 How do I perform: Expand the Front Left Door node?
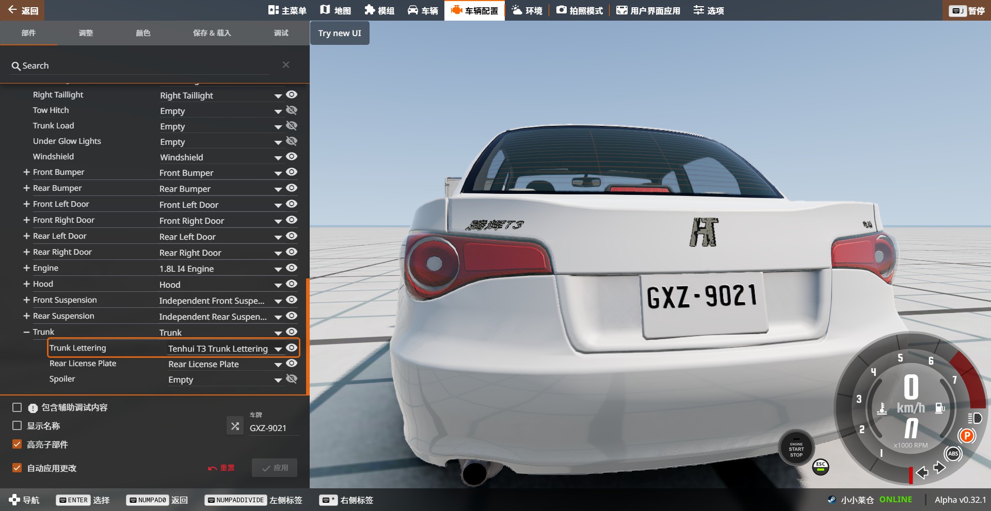click(x=26, y=204)
